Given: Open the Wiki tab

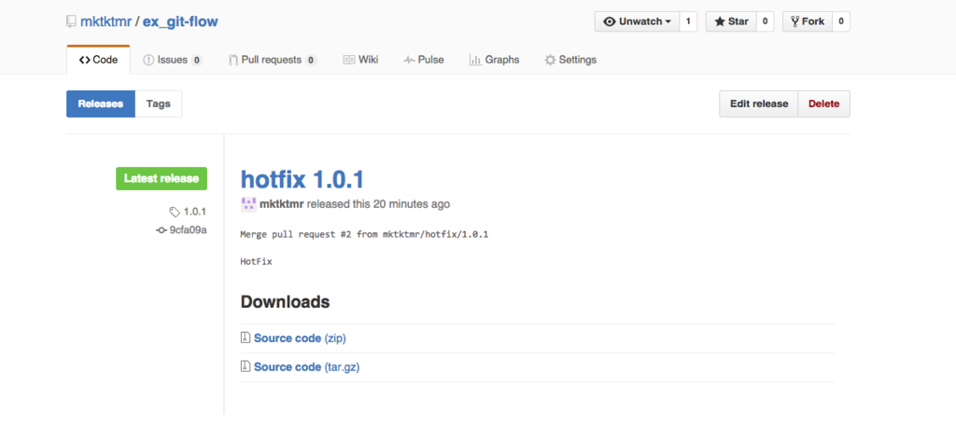Looking at the screenshot, I should [x=360, y=60].
